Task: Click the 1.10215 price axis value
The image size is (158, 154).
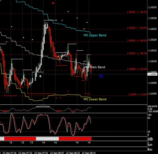Action: (x=152, y=50)
